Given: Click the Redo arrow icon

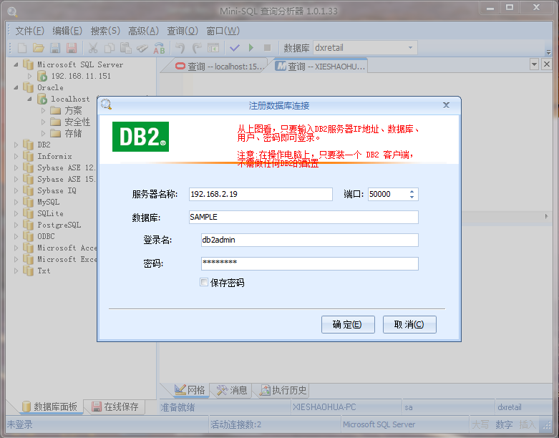Looking at the screenshot, I should click(x=197, y=48).
